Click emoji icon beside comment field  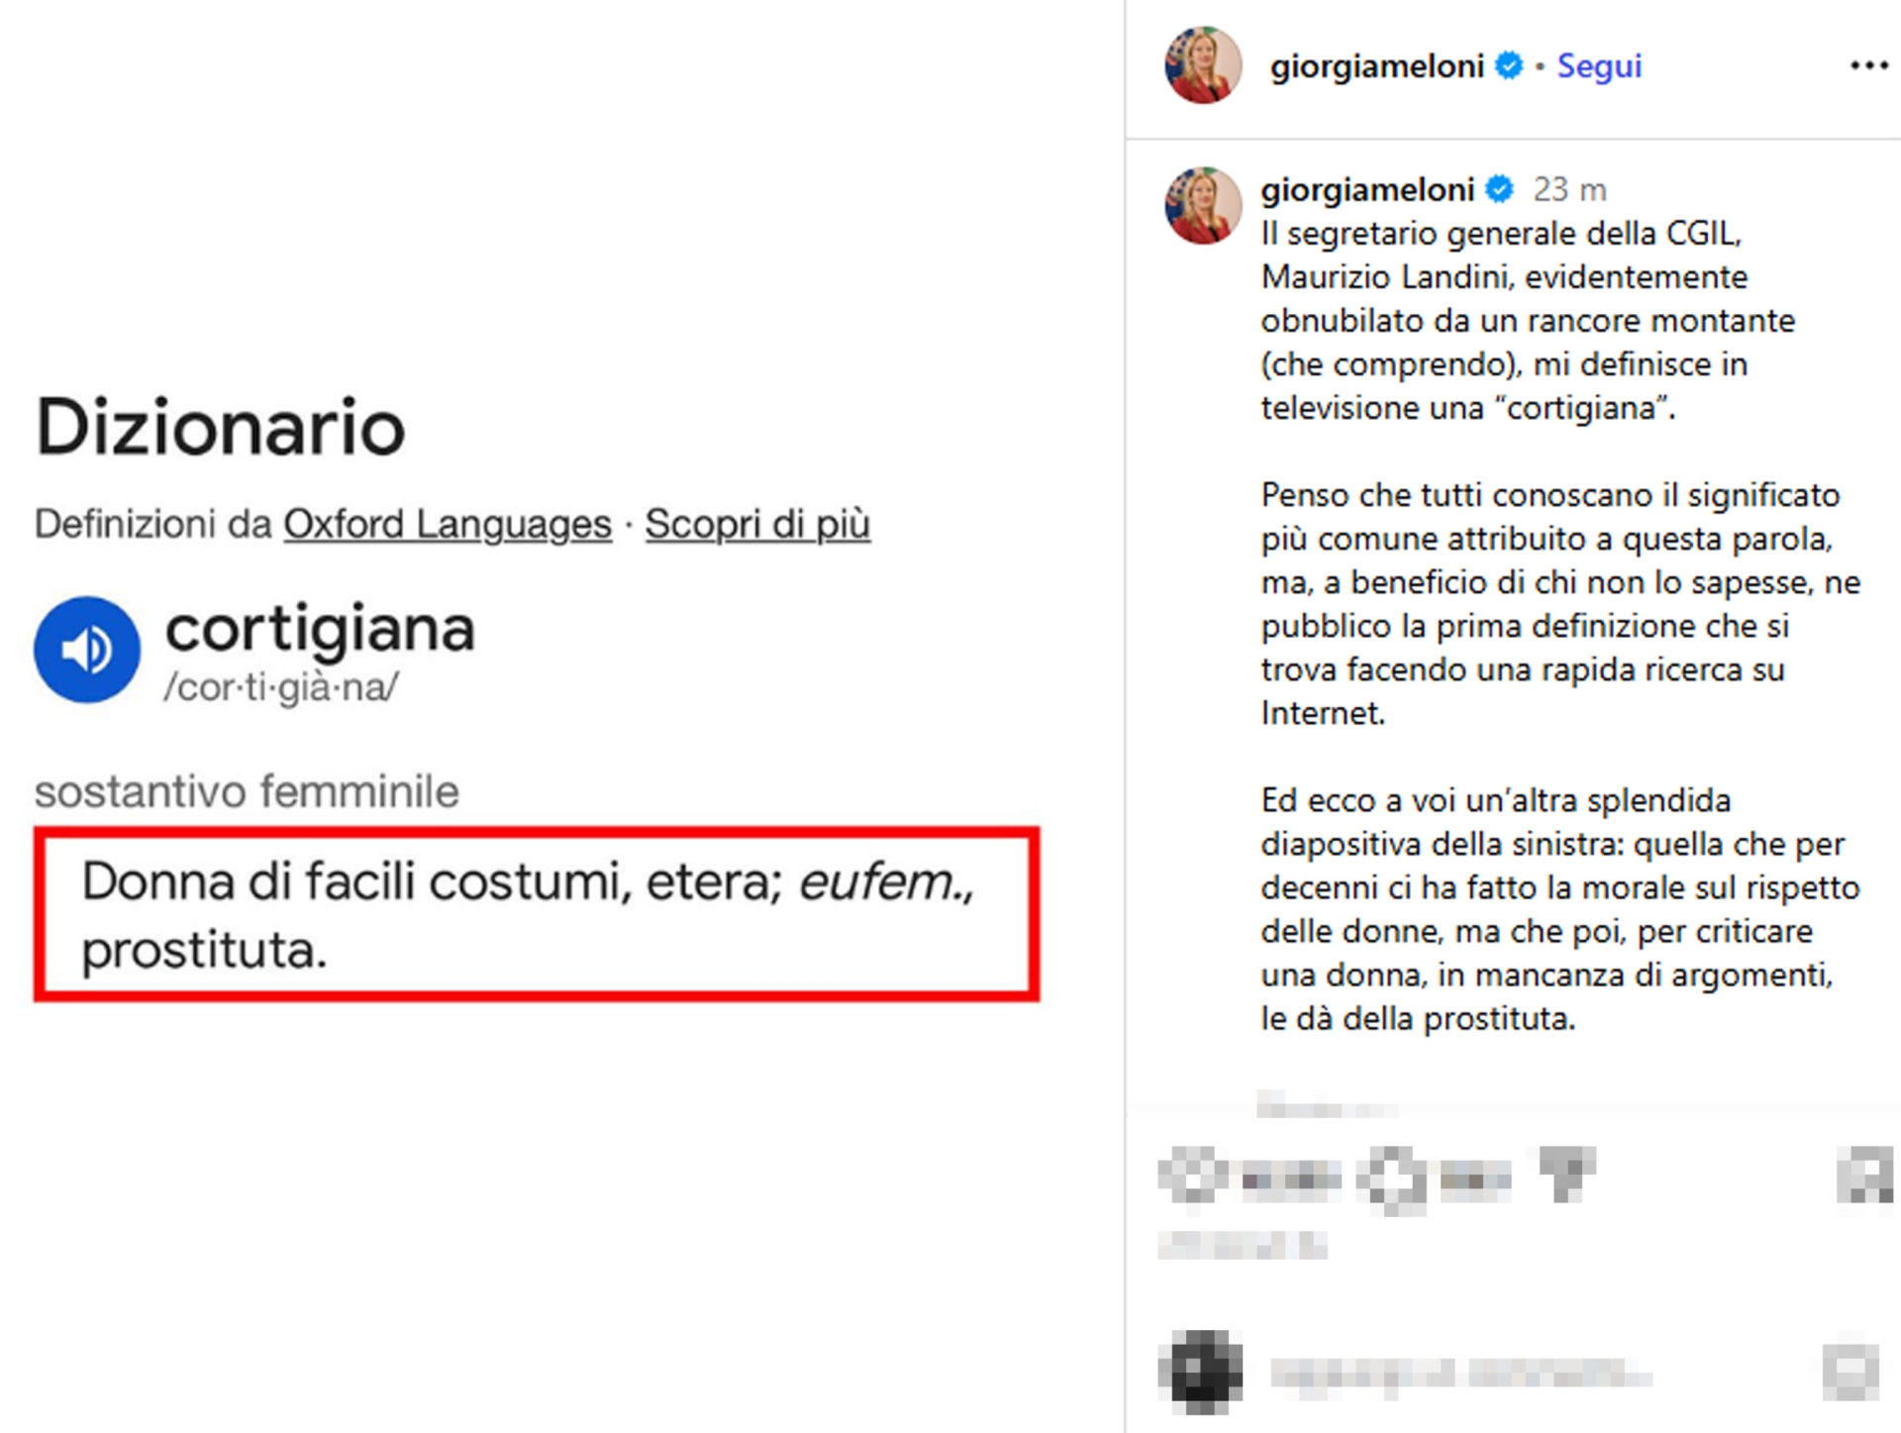(x=1850, y=1372)
